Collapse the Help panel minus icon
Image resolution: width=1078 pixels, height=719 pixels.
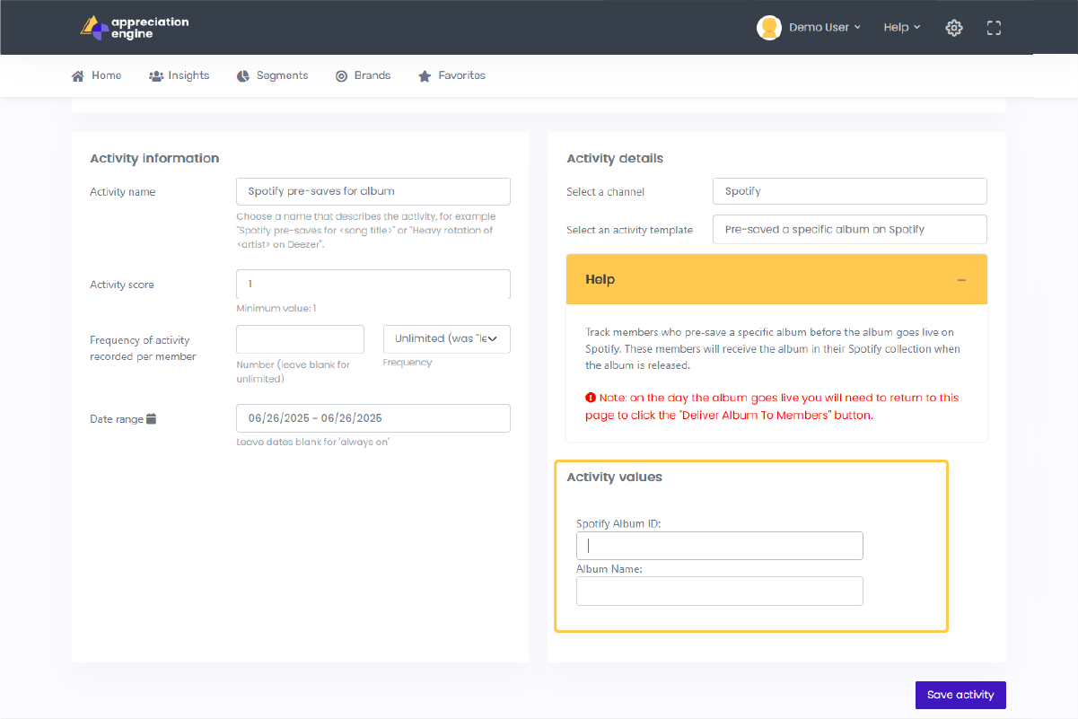(x=961, y=280)
